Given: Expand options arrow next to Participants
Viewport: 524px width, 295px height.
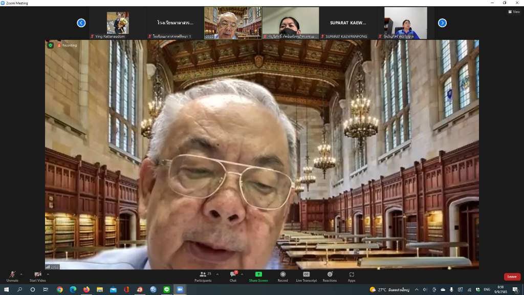Looking at the screenshot, I should pyautogui.click(x=217, y=275).
